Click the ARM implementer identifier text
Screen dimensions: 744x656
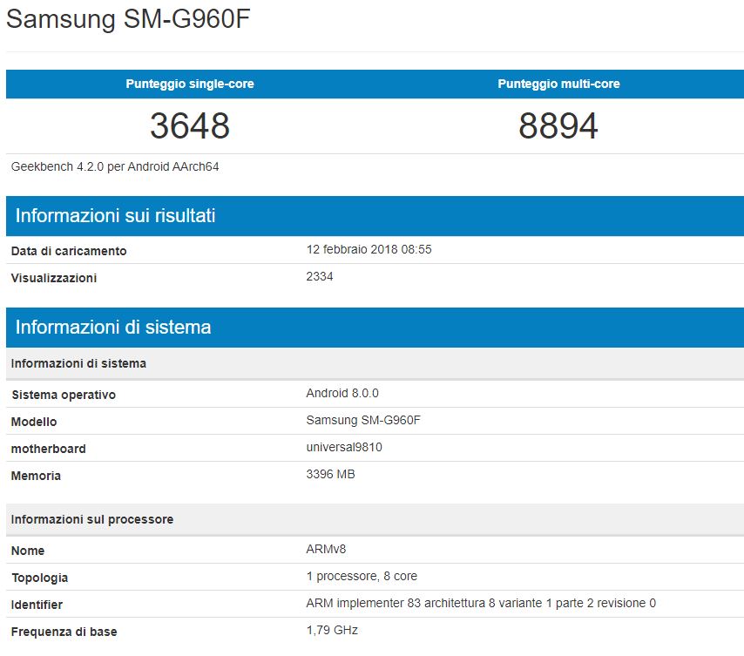[x=481, y=603]
